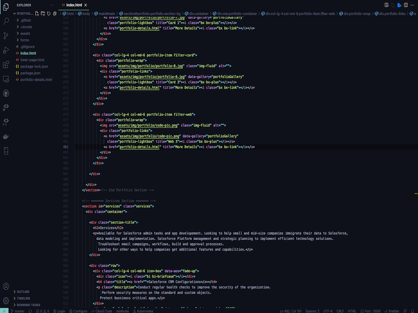The width and height of the screenshot is (418, 313).
Task: Click the Port : 5500 Live Server status
Action: click(x=370, y=311)
